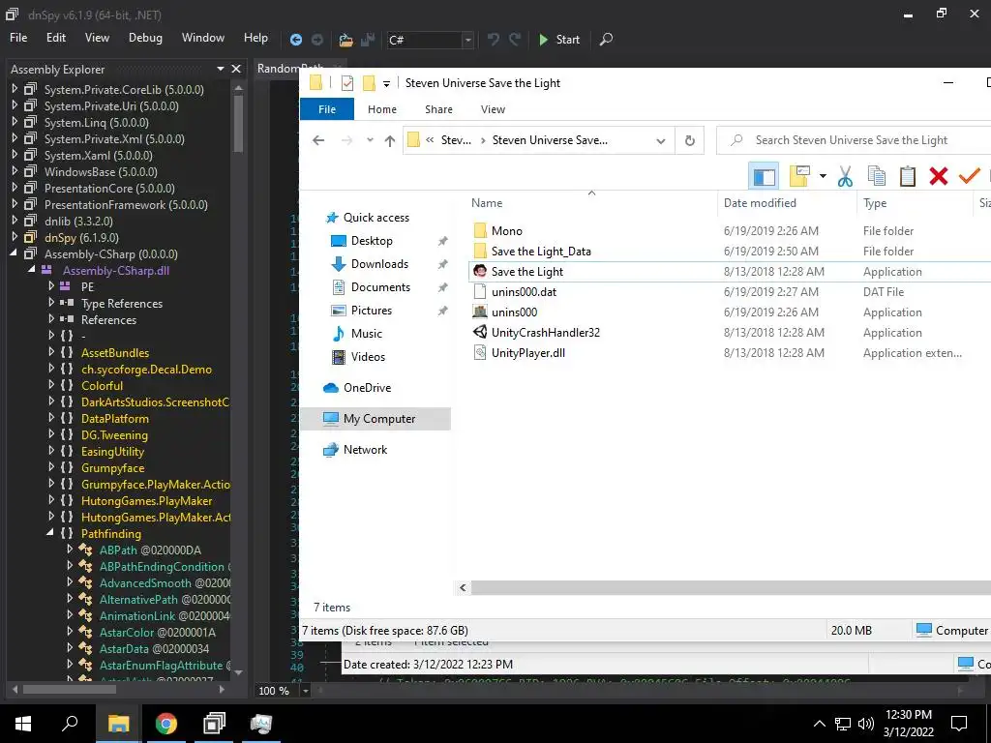
Task: Click dnSpy Redo toolbar icon
Action: pos(515,39)
